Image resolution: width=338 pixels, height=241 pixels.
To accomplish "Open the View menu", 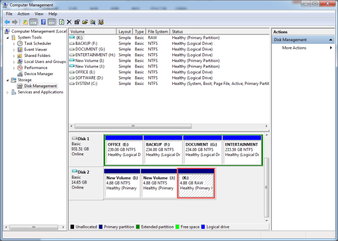I will pos(39,14).
